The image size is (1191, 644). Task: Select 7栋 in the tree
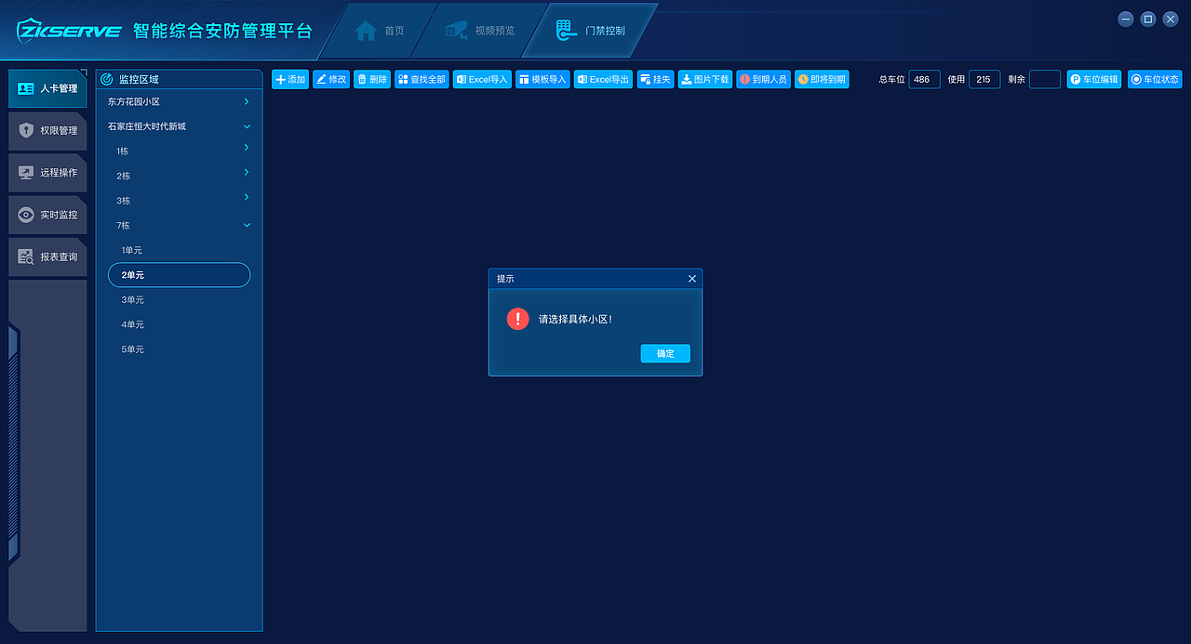pos(124,226)
